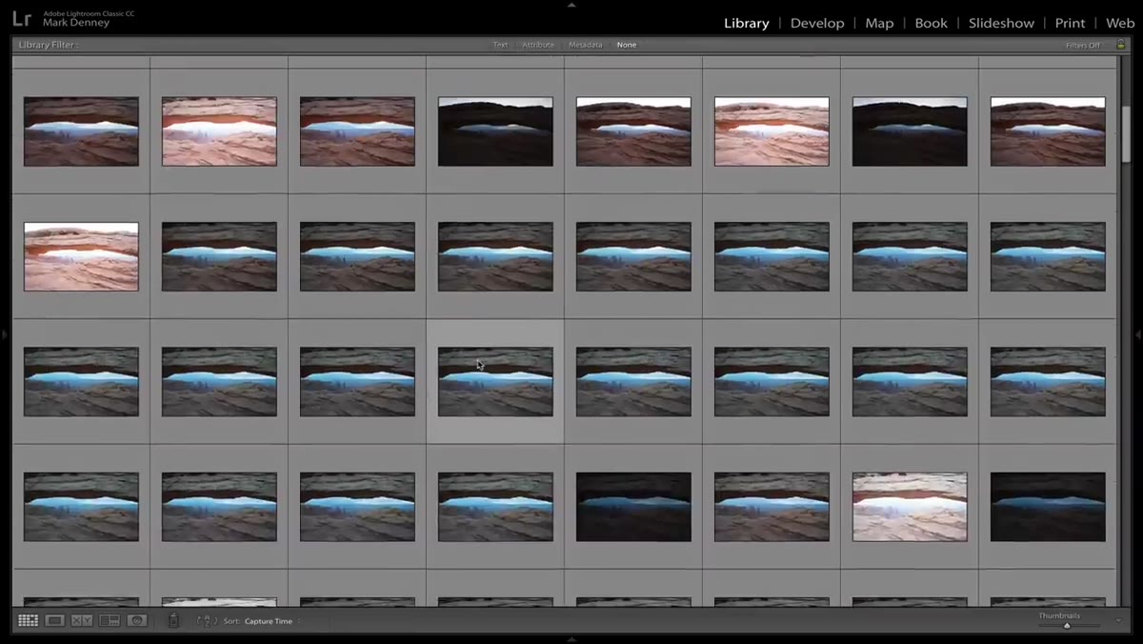Switch to the Book module
Viewport: 1143px width, 644px height.
[x=931, y=23]
